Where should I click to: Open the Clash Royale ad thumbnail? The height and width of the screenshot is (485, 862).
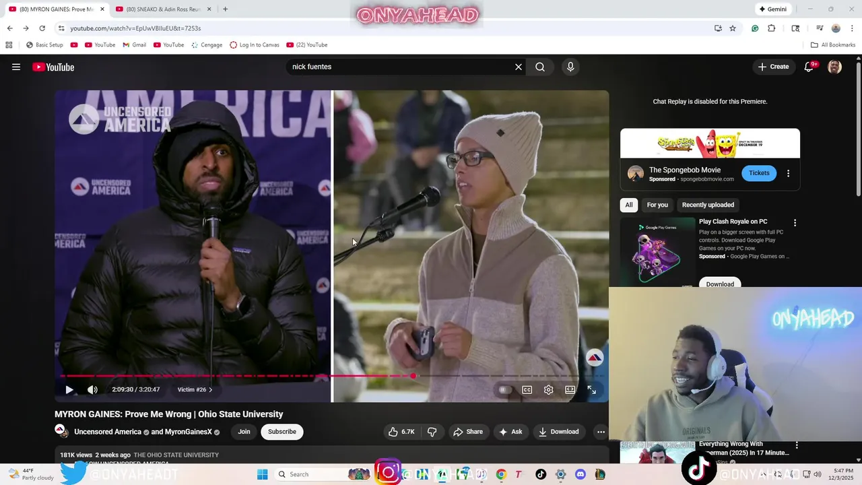[658, 251]
